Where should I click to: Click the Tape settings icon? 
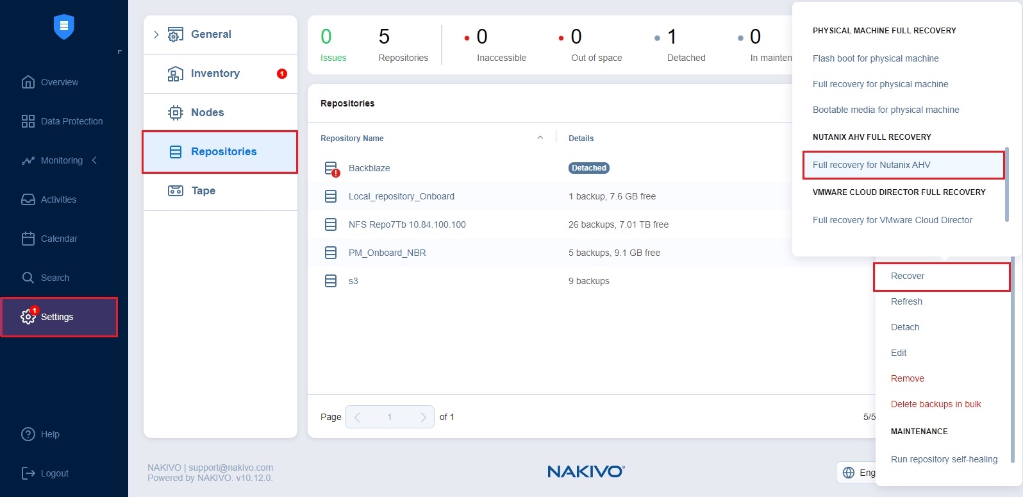[x=175, y=190]
